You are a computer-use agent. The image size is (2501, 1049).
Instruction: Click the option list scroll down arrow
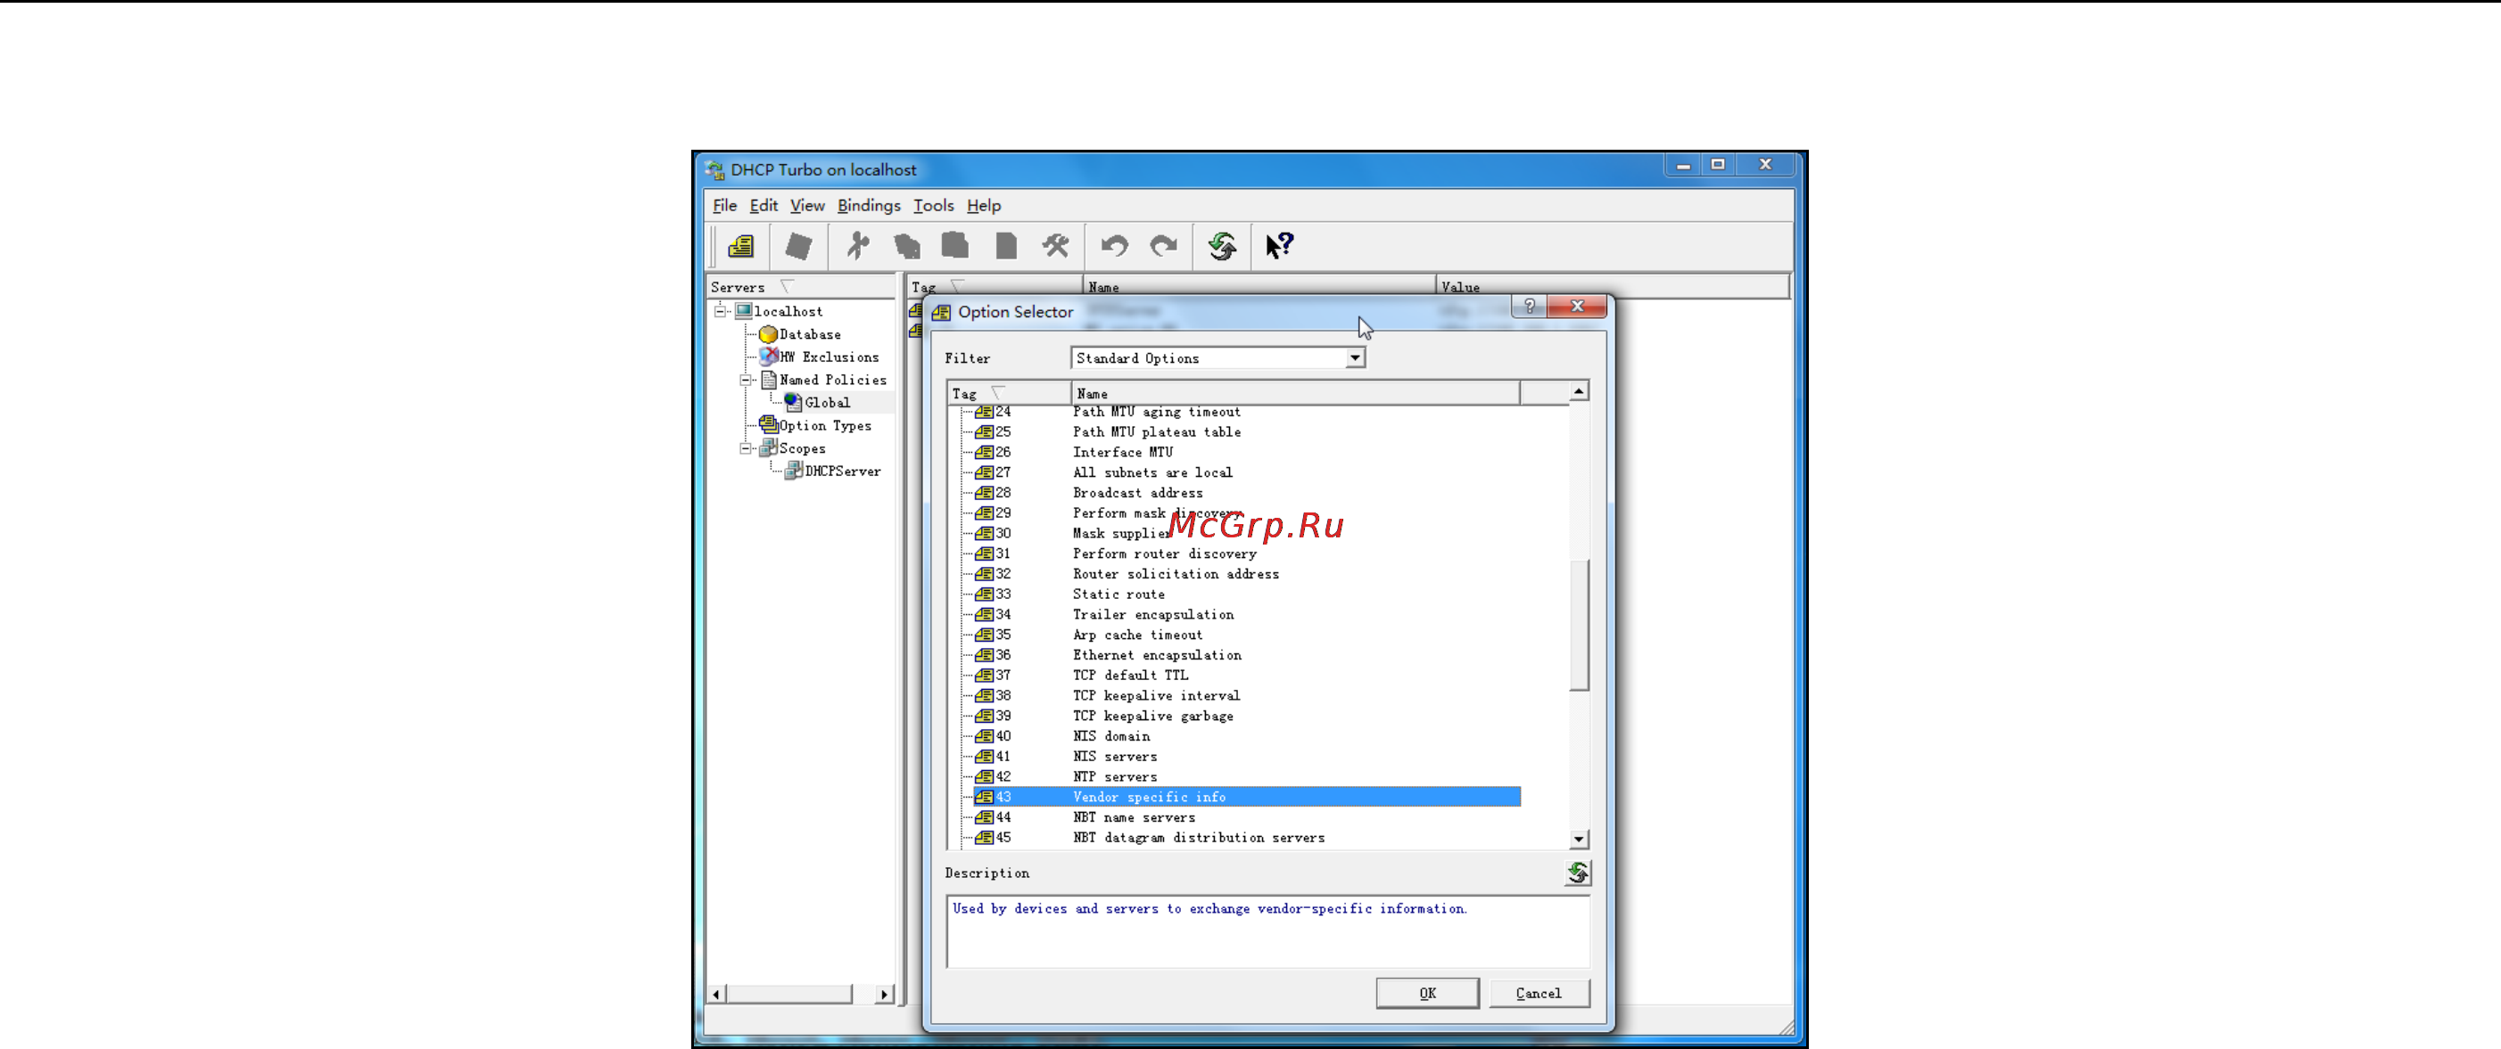(x=1580, y=840)
